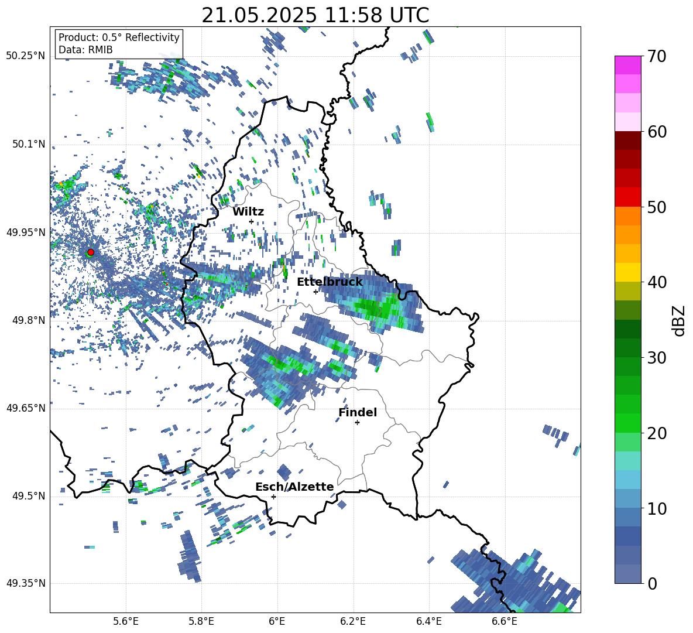Click the 50 tick label on colorbar
This screenshot has height=633, width=693.
(x=657, y=207)
